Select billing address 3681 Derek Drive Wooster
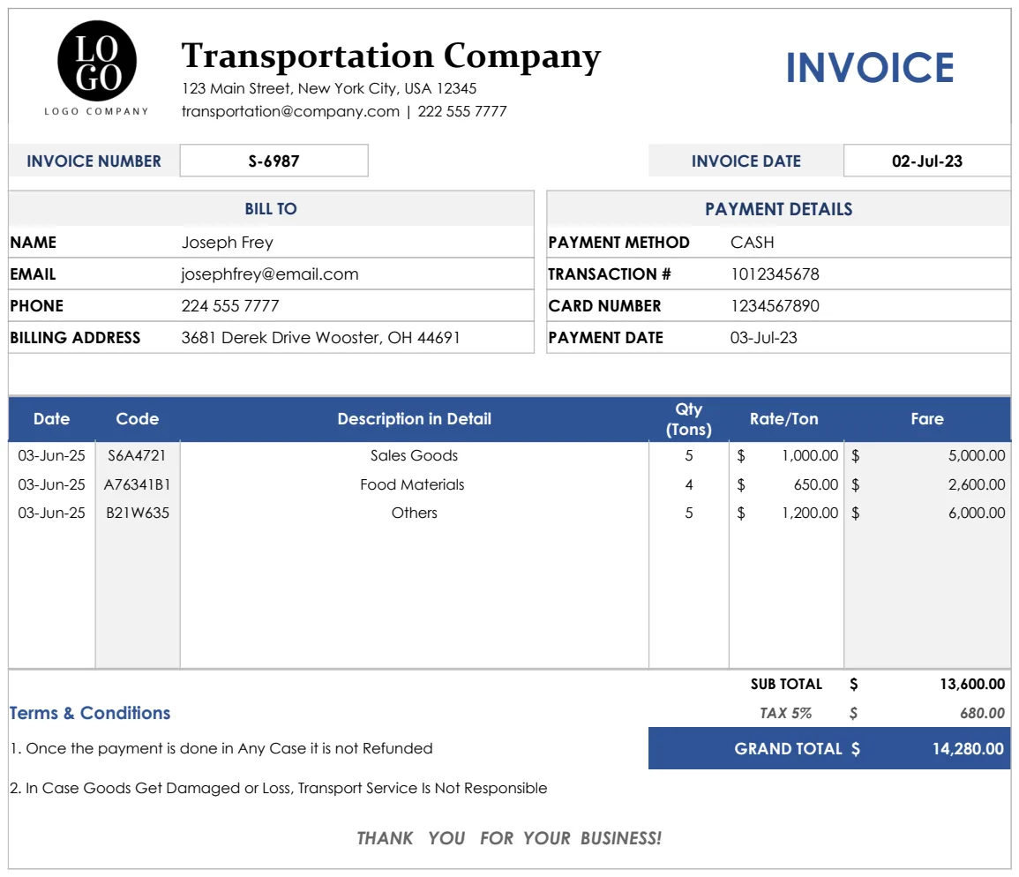The height and width of the screenshot is (877, 1019). 320,337
